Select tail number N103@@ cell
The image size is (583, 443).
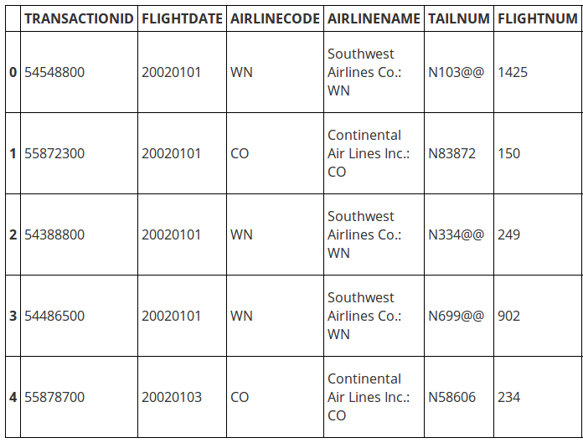click(459, 72)
